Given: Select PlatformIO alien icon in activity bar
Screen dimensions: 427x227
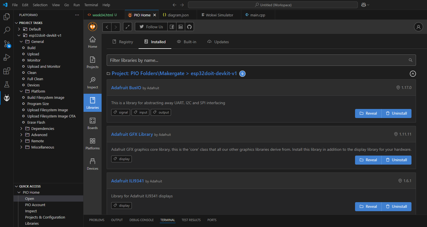Looking at the screenshot, I should [7, 98].
